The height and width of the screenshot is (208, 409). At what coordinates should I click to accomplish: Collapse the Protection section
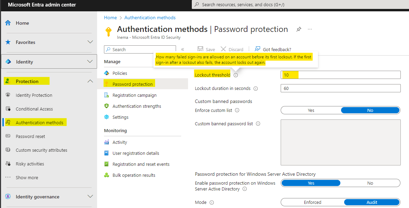point(90,81)
